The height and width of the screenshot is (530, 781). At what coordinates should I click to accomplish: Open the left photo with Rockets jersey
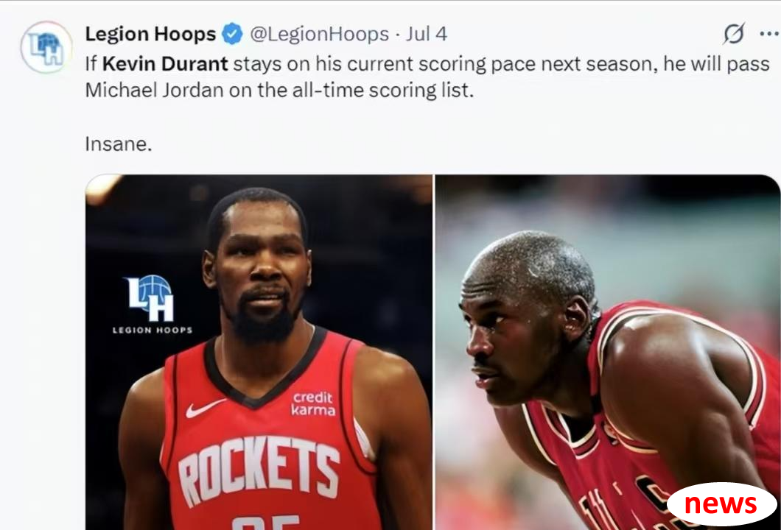(x=259, y=352)
